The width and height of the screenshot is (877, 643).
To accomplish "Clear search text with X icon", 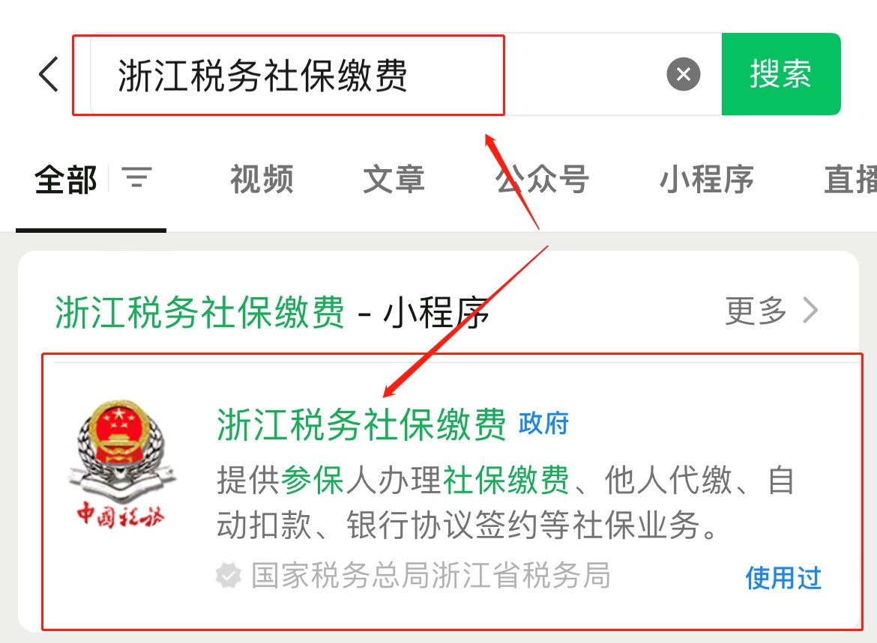I will [684, 74].
